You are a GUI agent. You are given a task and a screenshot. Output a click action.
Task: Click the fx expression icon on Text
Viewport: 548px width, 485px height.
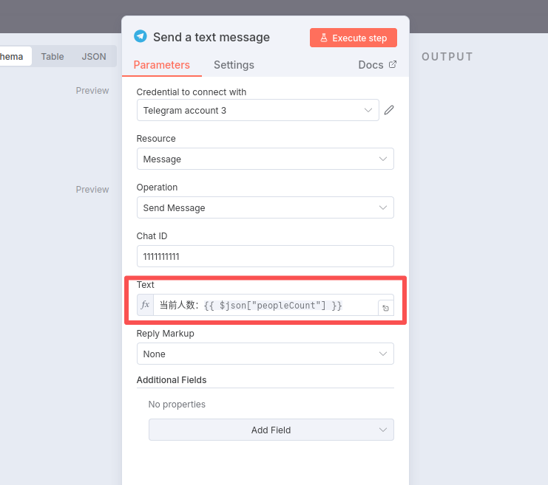(x=145, y=305)
